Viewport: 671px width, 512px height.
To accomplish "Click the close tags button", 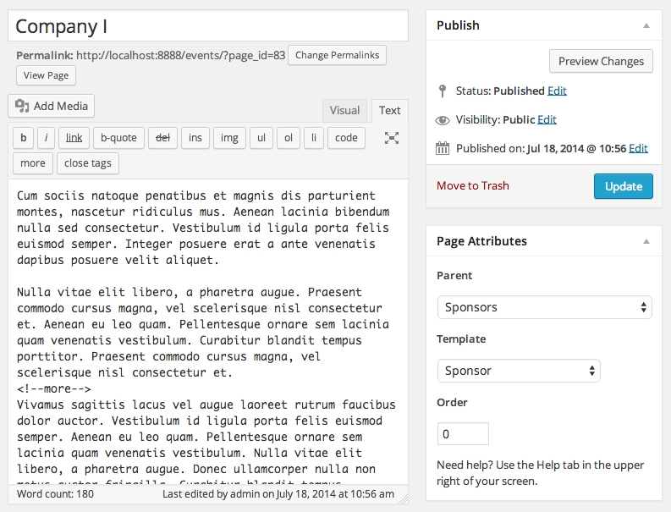I will [x=88, y=163].
